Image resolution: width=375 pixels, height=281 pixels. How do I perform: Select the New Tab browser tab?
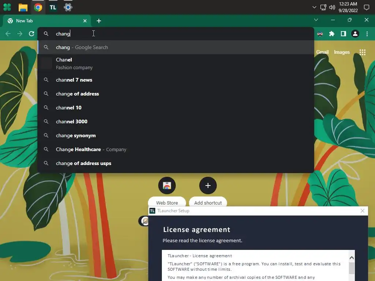pos(47,21)
